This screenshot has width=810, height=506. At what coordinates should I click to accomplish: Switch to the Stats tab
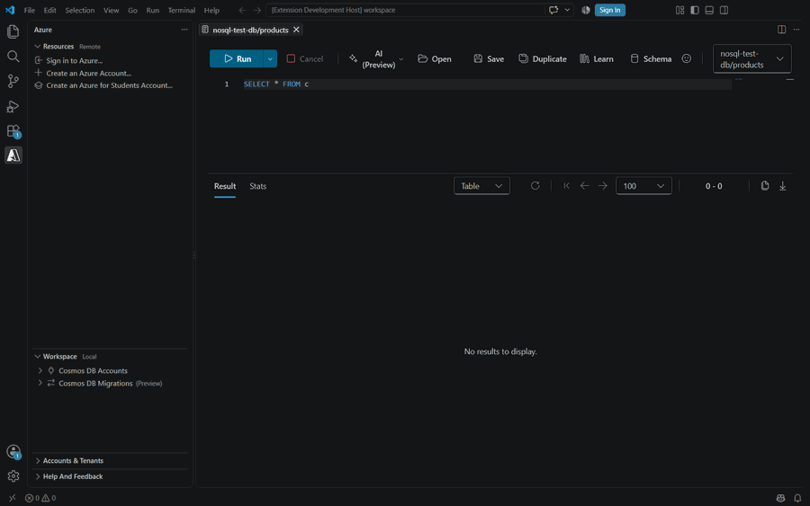[257, 186]
